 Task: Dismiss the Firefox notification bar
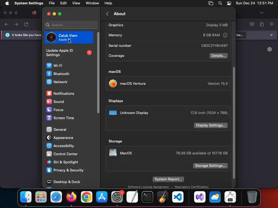click(271, 35)
